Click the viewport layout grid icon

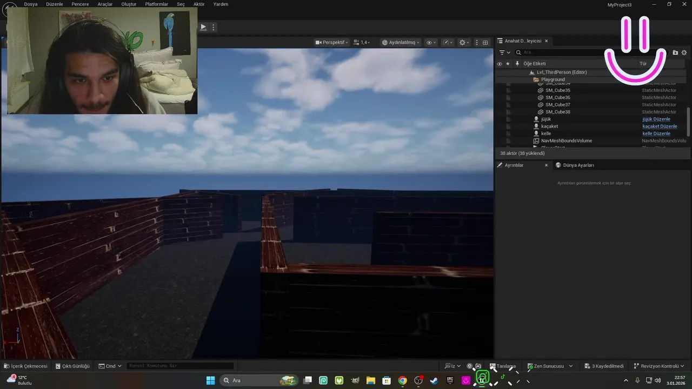tap(485, 42)
